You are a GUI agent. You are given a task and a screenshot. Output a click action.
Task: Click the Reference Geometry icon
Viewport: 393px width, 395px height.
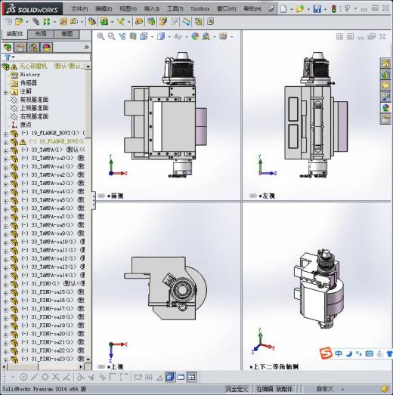[121, 22]
